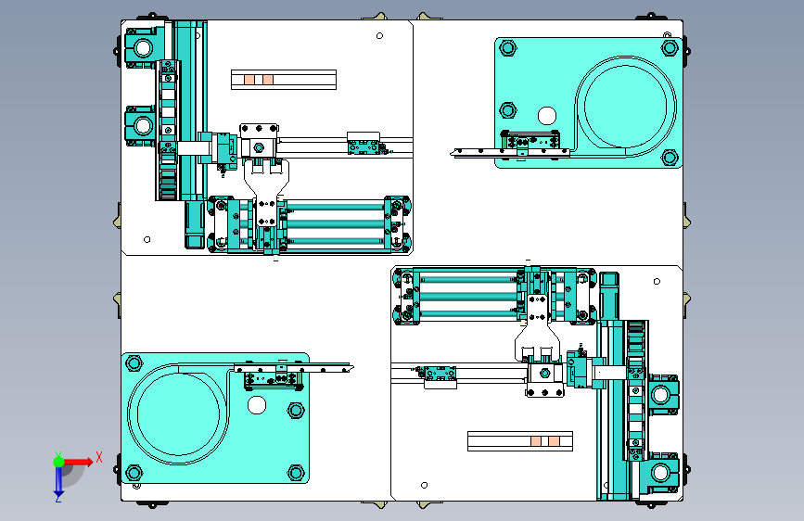Select the white gripper bracket in the lower-right assembly
804x521 pixels.
tap(537, 328)
